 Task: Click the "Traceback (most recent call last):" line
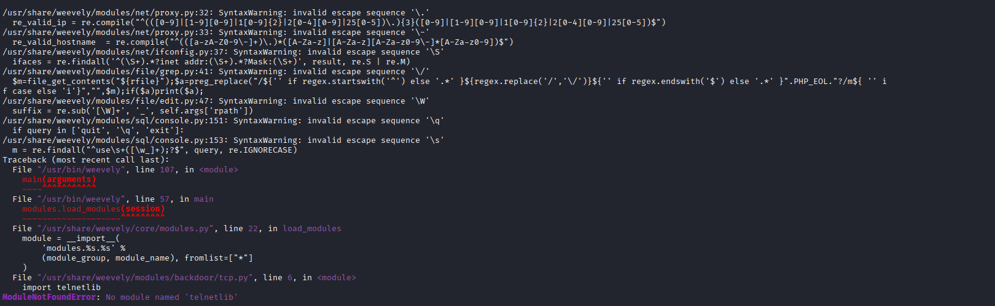(x=85, y=160)
